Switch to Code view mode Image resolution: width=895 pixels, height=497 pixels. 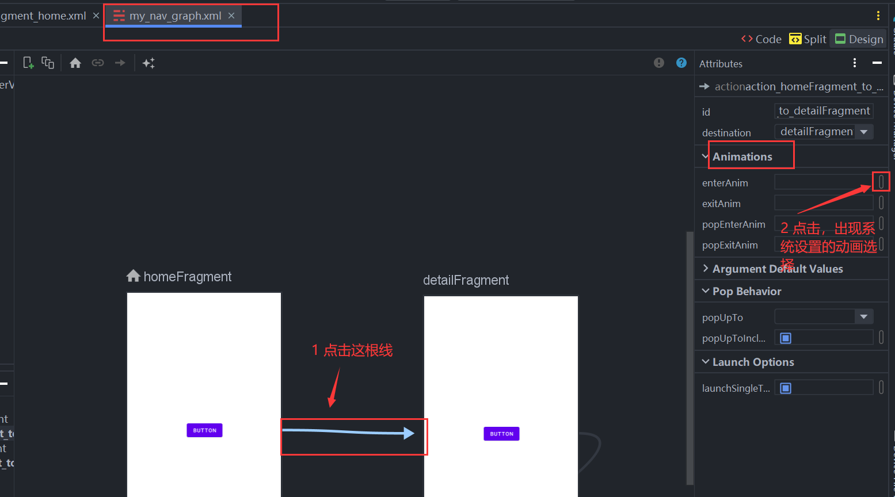(x=761, y=39)
